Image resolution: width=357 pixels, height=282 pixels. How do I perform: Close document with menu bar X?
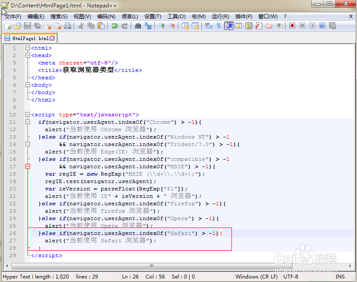click(351, 17)
